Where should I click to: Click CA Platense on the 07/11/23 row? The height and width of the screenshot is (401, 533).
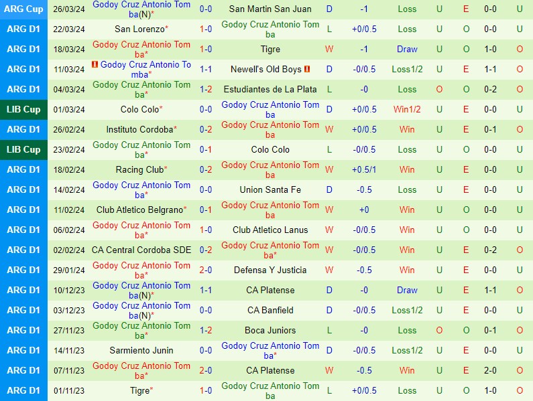[x=270, y=370]
